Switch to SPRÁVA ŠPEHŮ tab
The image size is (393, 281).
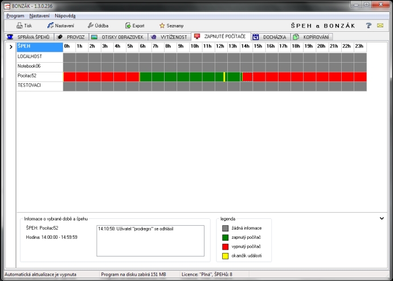(29, 37)
